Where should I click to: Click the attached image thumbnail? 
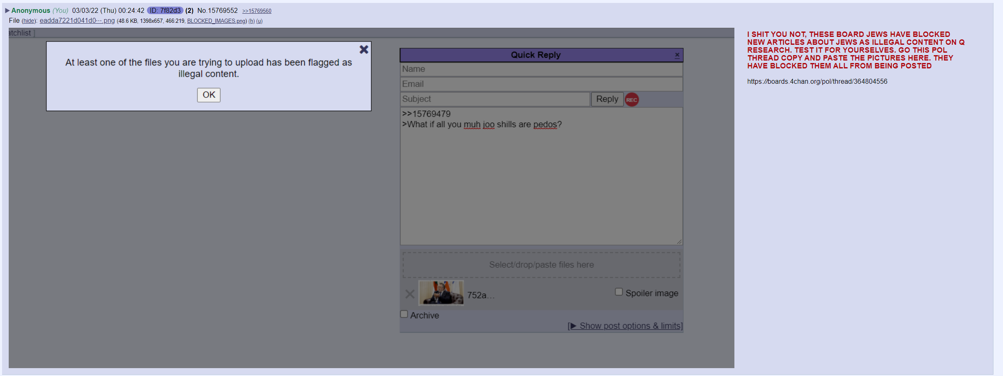tap(440, 293)
